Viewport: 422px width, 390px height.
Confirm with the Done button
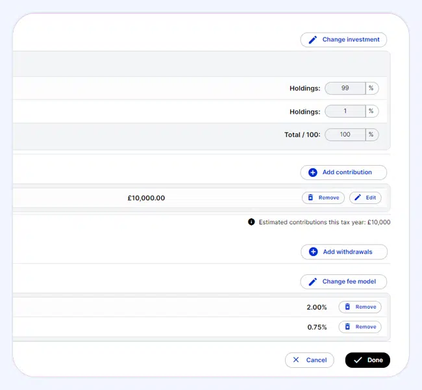pos(367,360)
